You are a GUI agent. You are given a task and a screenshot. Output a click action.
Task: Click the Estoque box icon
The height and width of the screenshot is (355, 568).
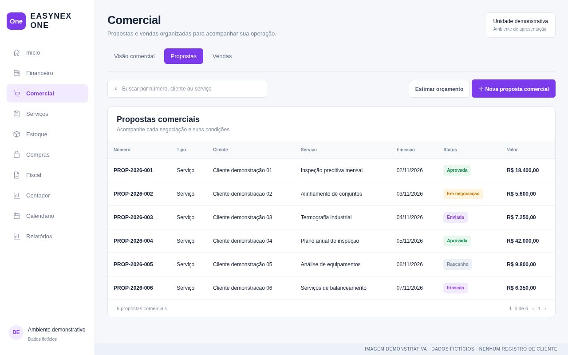click(x=16, y=134)
